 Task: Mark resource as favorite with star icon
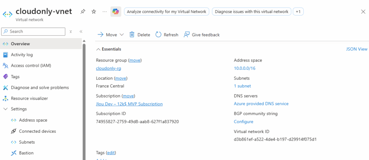click(x=94, y=12)
